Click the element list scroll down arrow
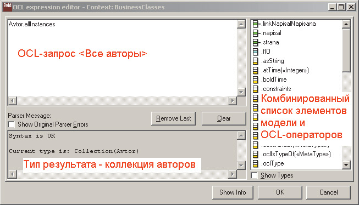 pyautogui.click(x=346, y=164)
